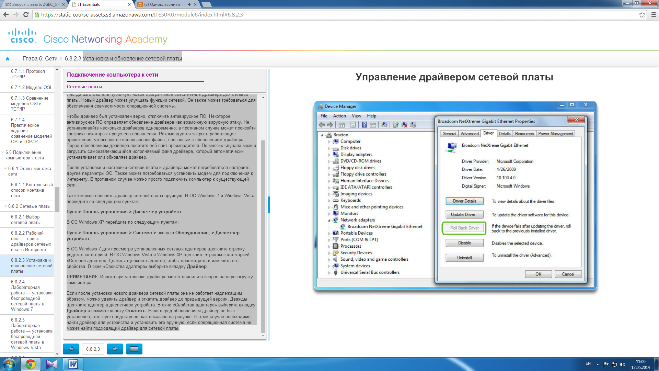Go back using the browser back arrow
This screenshot has height=371, width=659.
[6, 14]
